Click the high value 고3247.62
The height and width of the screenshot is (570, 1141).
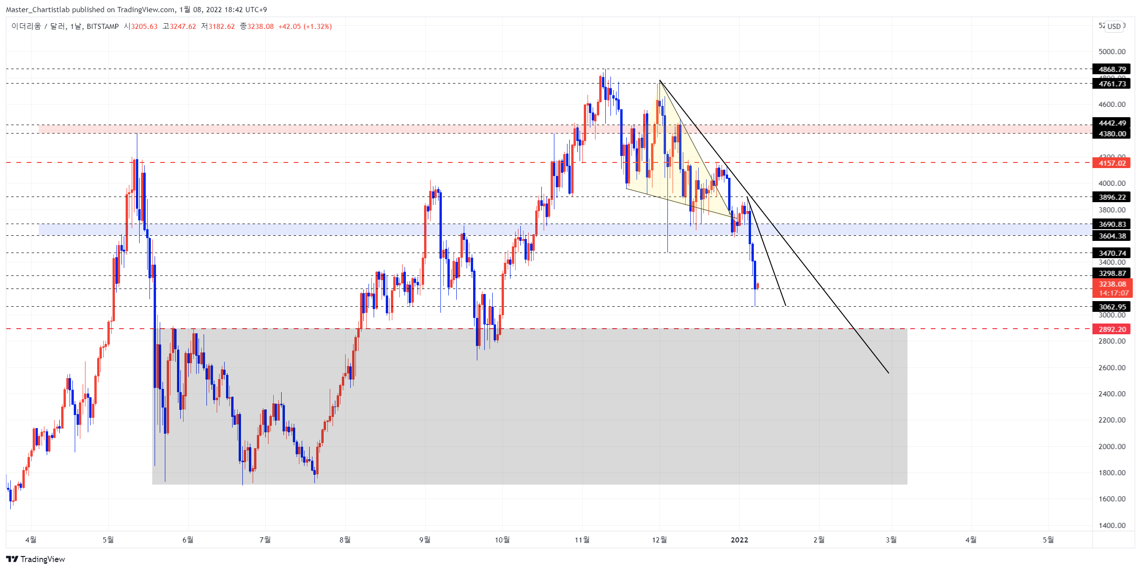click(179, 26)
